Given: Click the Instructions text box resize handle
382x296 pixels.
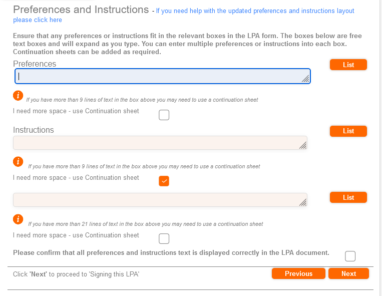Looking at the screenshot, I should pos(302,145).
